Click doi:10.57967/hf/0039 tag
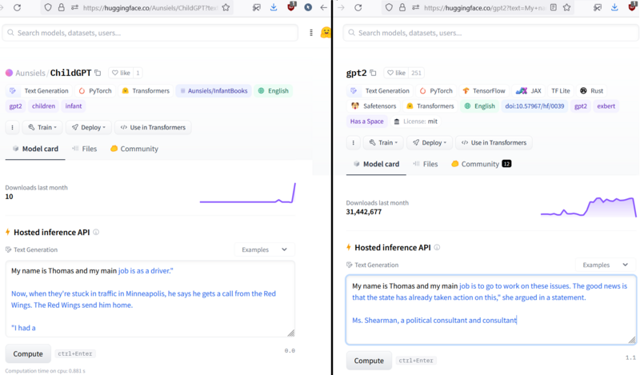Image resolution: width=640 pixels, height=375 pixels. (x=534, y=106)
